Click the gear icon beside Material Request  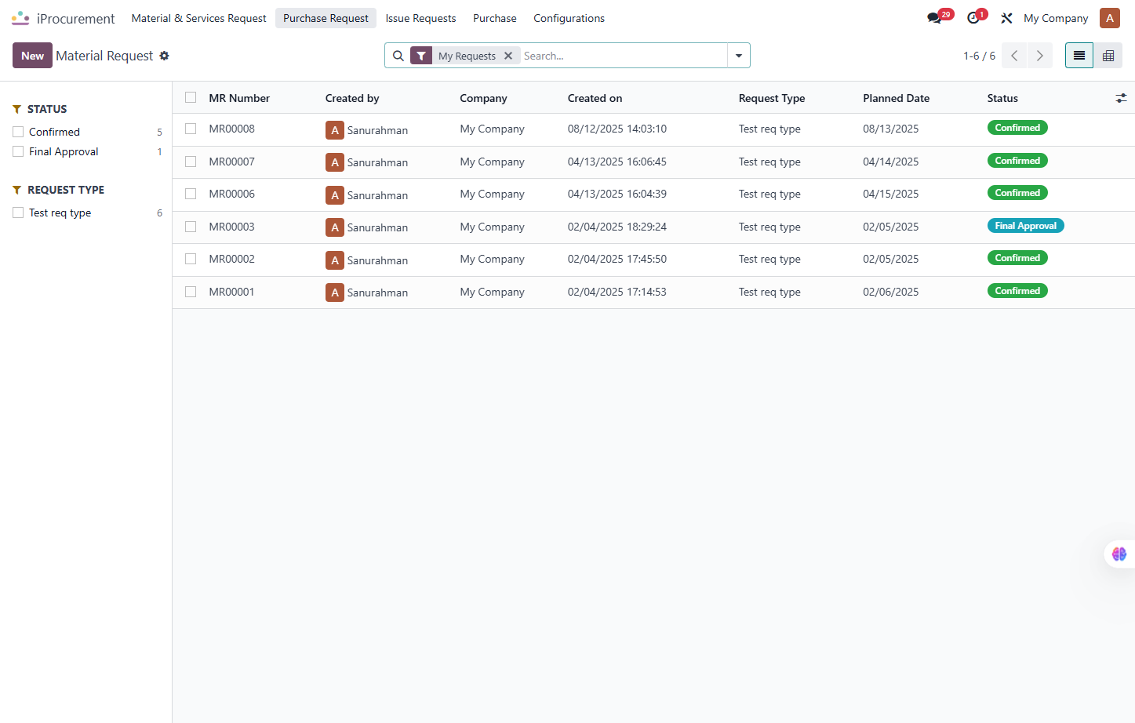pos(165,56)
